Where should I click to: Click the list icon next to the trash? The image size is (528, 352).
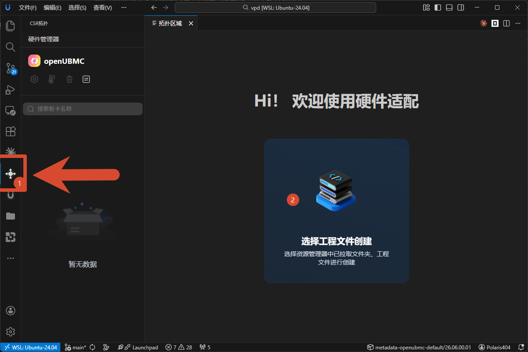(x=86, y=79)
